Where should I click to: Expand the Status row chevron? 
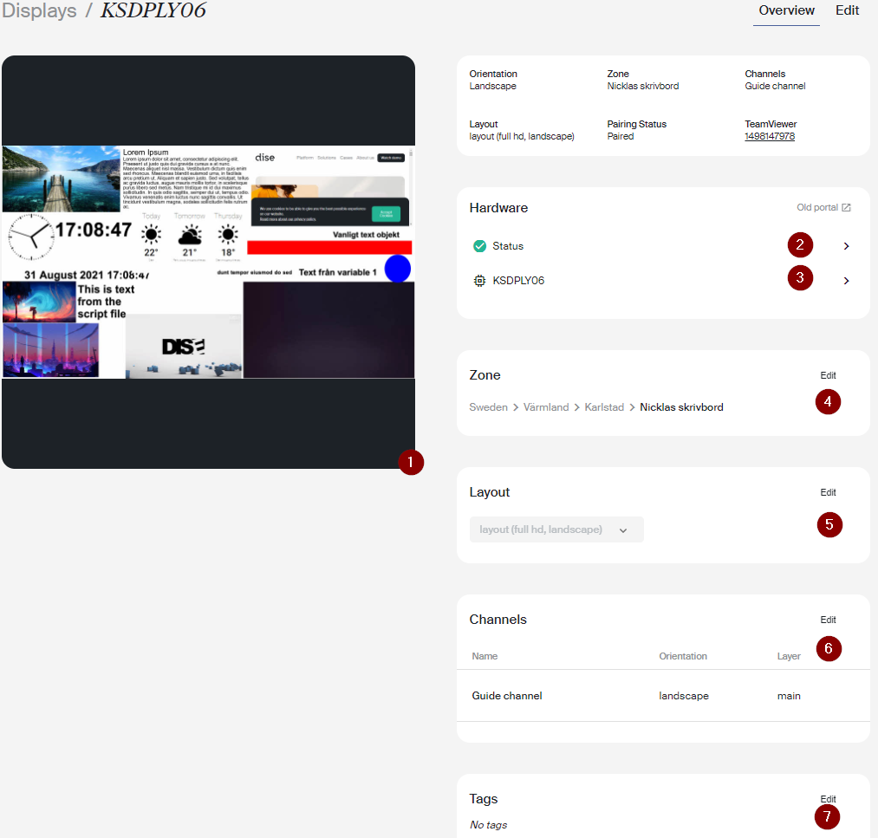coord(846,246)
